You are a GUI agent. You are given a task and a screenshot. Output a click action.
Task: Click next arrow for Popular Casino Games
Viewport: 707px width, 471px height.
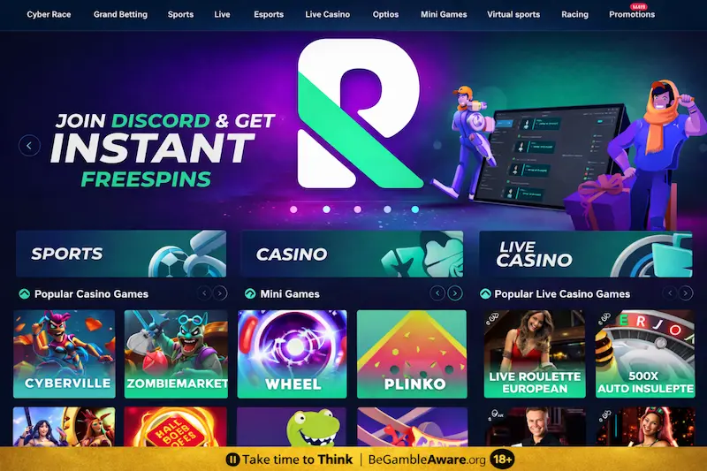(x=220, y=293)
